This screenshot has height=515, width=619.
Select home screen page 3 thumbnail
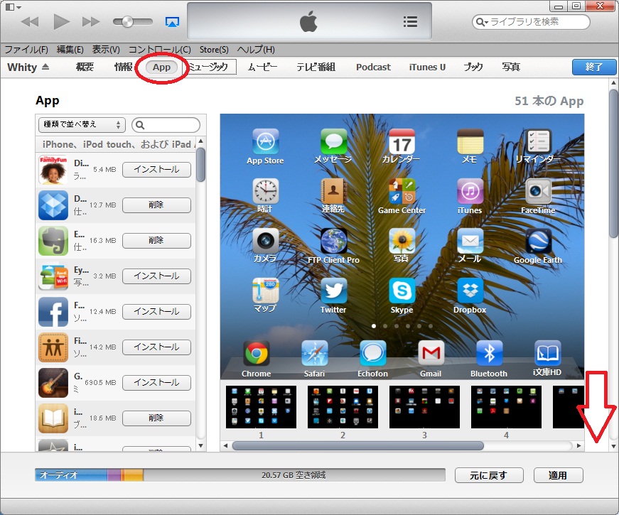click(424, 407)
